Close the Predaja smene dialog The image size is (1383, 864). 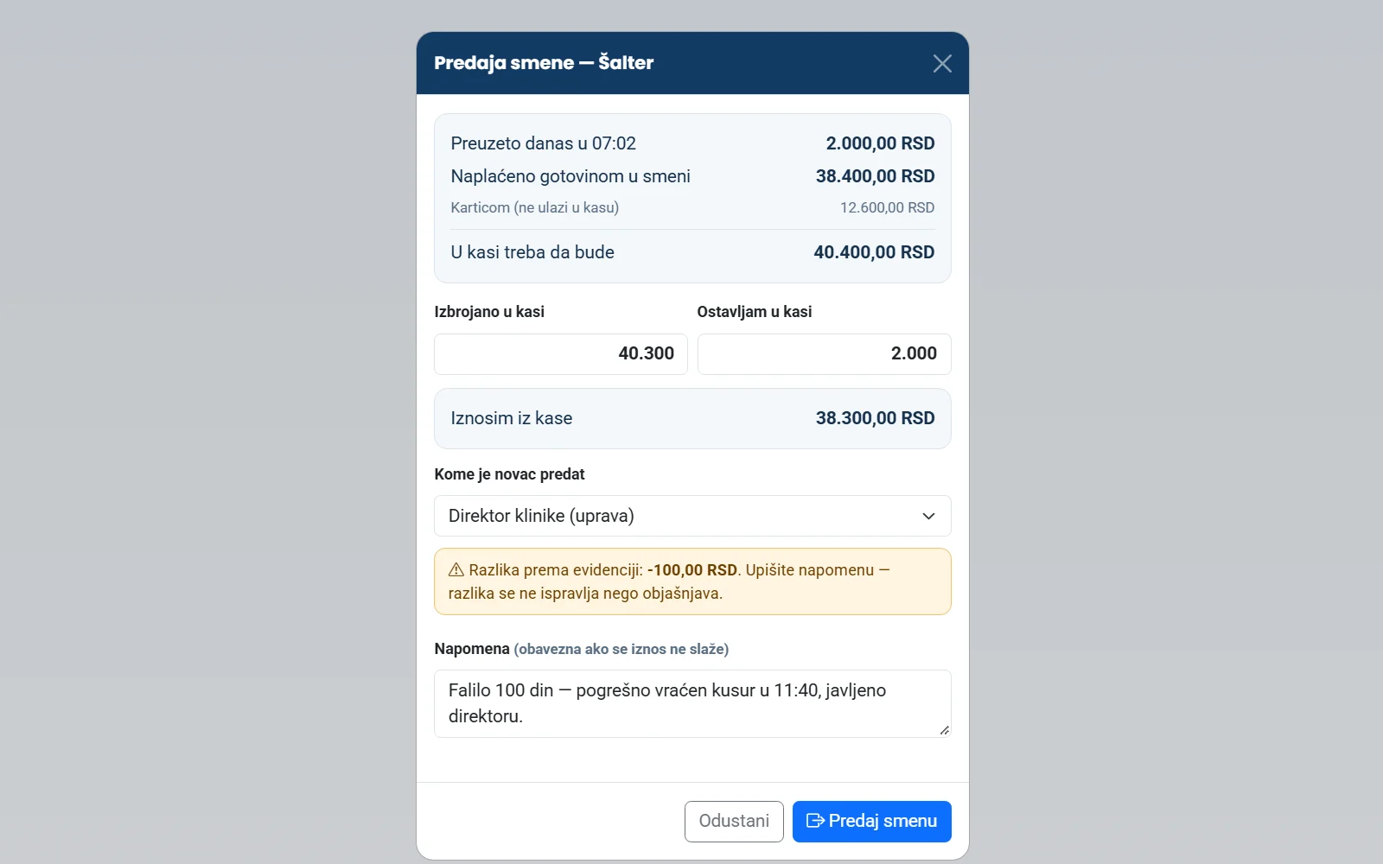coord(942,63)
